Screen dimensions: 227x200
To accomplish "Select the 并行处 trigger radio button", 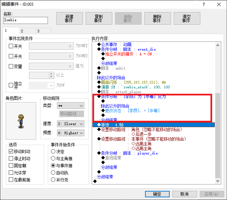I will coord(53,180).
